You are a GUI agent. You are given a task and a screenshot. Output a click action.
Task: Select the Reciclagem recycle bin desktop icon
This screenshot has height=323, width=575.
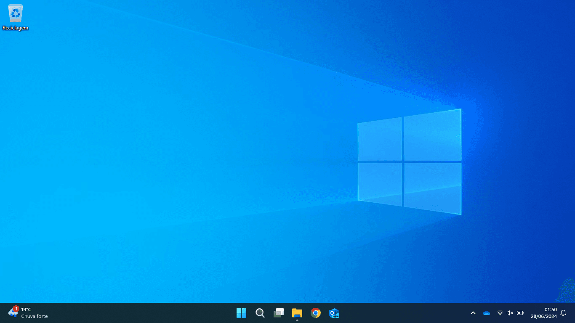[x=16, y=17]
